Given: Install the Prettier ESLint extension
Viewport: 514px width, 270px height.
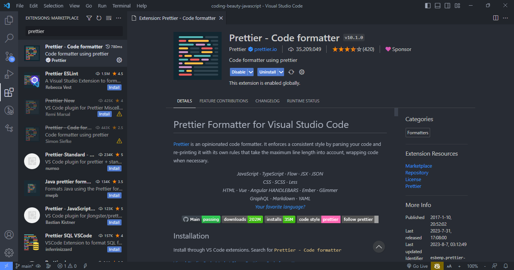Looking at the screenshot, I should [114, 87].
